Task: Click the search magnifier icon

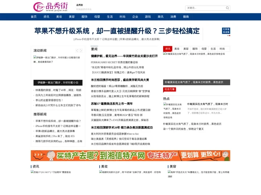Action: tap(227, 8)
